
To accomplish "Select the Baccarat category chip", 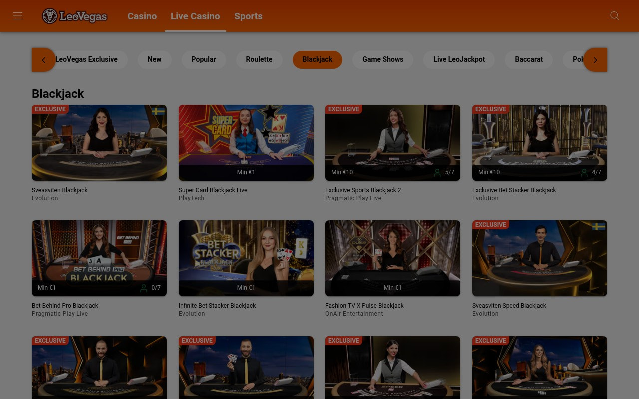I will [x=529, y=59].
